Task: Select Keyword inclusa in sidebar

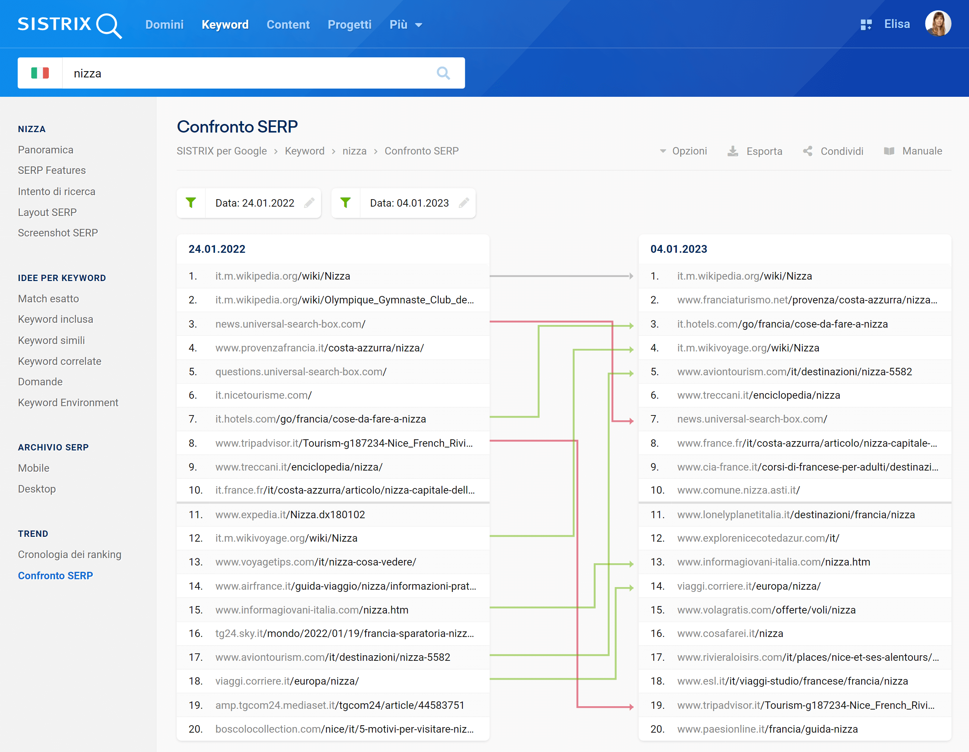Action: tap(56, 319)
